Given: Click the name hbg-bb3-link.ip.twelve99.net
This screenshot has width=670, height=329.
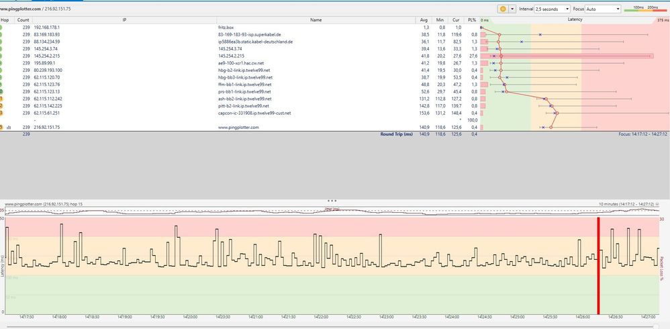Looking at the screenshot, I should coord(245,77).
